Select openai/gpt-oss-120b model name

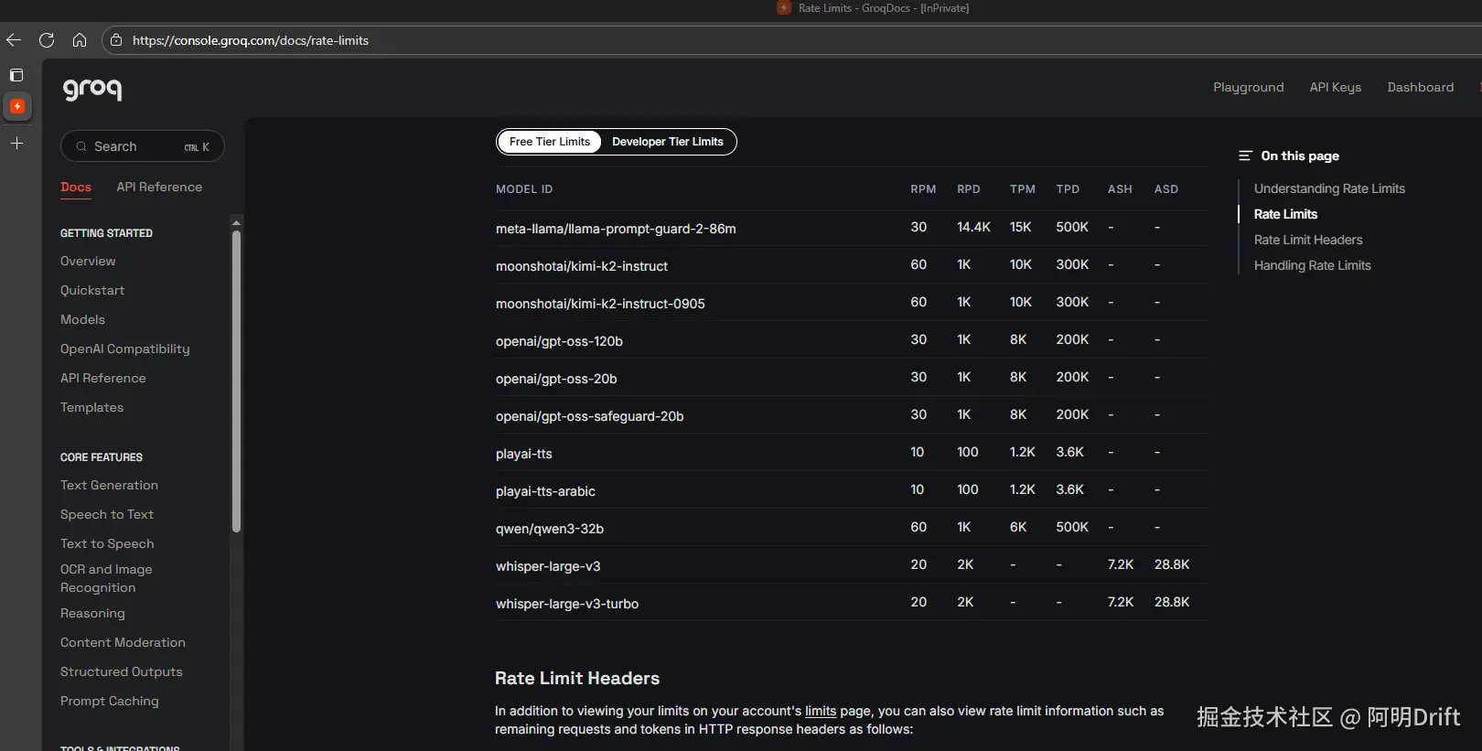(x=559, y=341)
